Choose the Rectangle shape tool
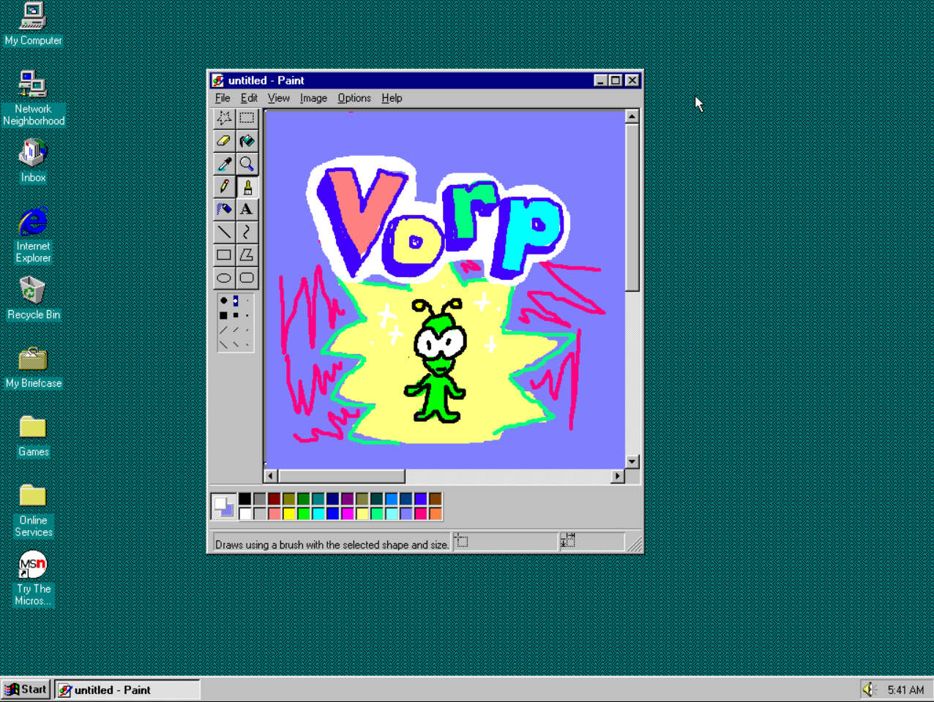This screenshot has width=934, height=702. point(224,254)
